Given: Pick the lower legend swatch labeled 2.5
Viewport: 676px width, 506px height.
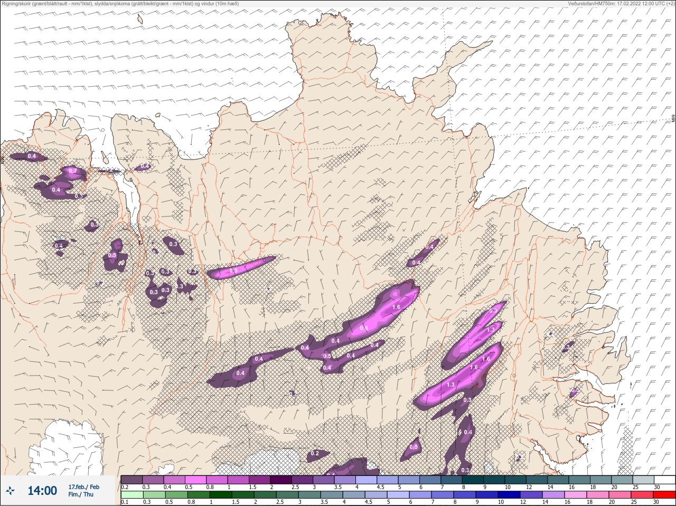Looking at the screenshot, I should point(287,494).
